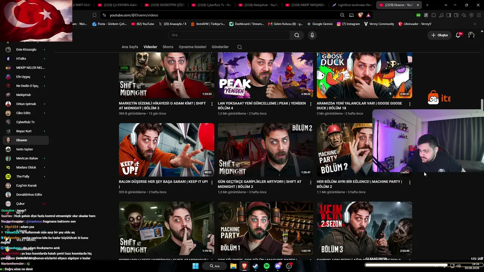
Task: Go to Efe Uygaç channel in sidebar
Action: pos(26,77)
